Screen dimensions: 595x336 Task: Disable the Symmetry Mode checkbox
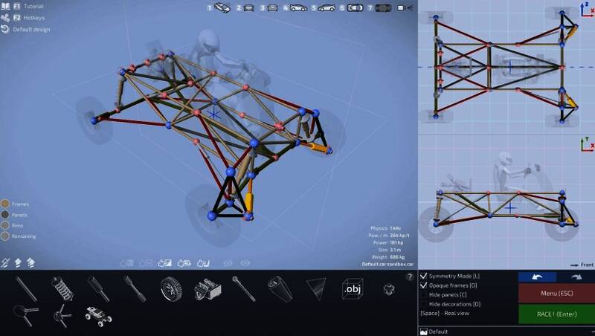424,276
